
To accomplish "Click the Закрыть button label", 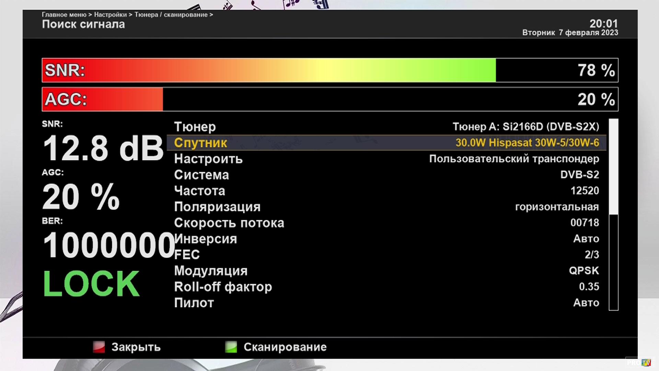I will (136, 347).
